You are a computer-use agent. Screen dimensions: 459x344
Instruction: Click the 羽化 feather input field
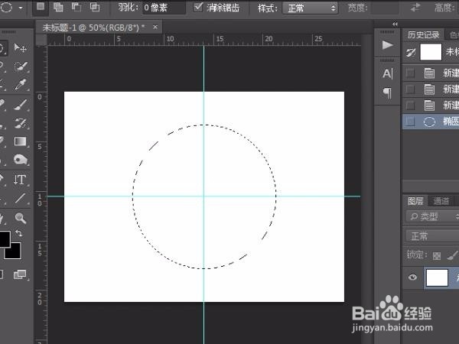click(164, 8)
